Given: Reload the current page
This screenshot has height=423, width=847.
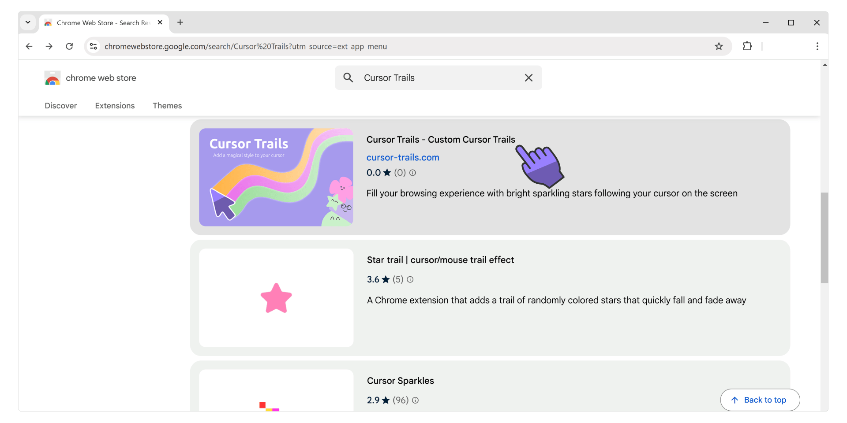Looking at the screenshot, I should [69, 46].
